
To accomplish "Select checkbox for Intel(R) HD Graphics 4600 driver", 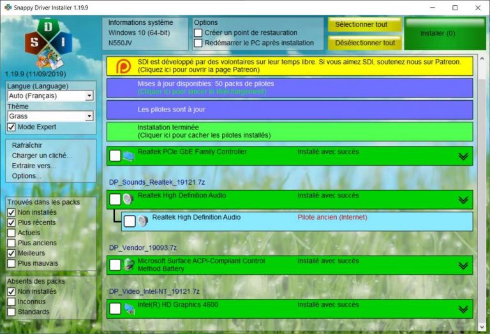I will pos(115,309).
